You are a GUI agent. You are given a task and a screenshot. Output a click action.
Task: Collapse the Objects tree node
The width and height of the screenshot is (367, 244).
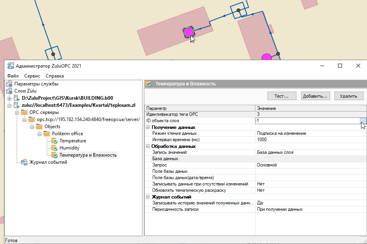click(x=31, y=127)
